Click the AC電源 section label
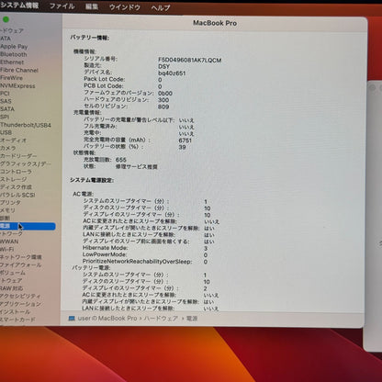382x382 pixels. [x=84, y=194]
